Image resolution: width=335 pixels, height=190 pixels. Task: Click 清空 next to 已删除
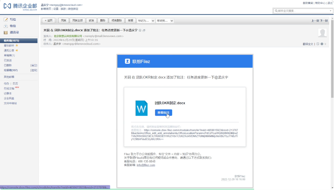(34, 66)
